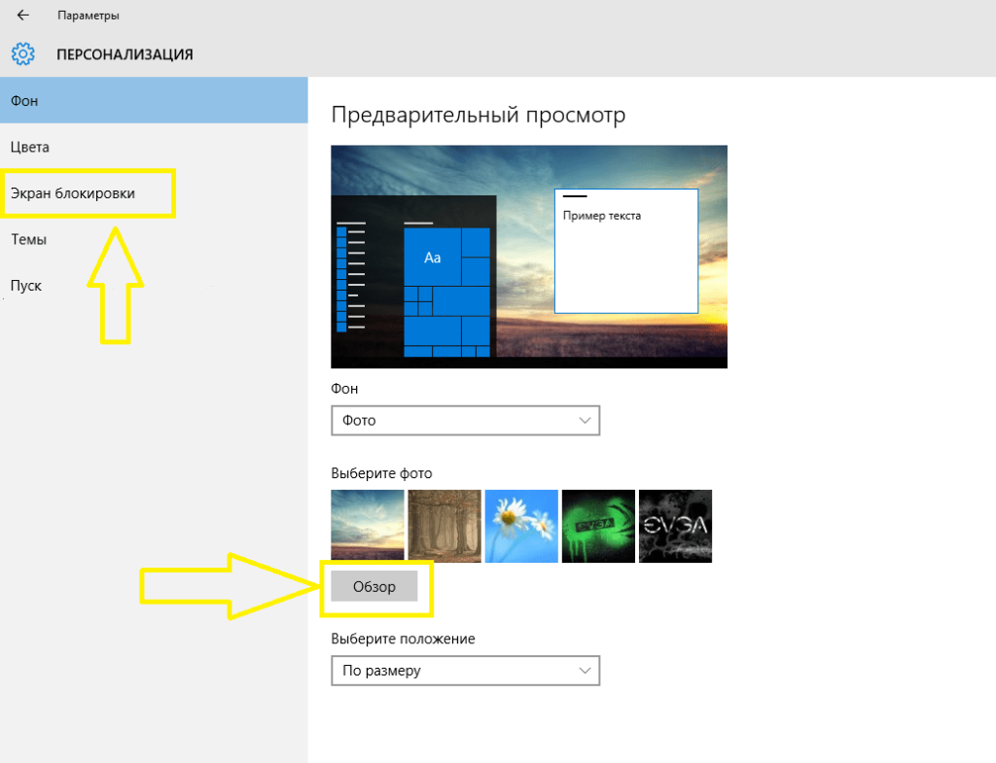
Task: Expand the Фон type dropdown showing Фото
Action: tap(465, 420)
